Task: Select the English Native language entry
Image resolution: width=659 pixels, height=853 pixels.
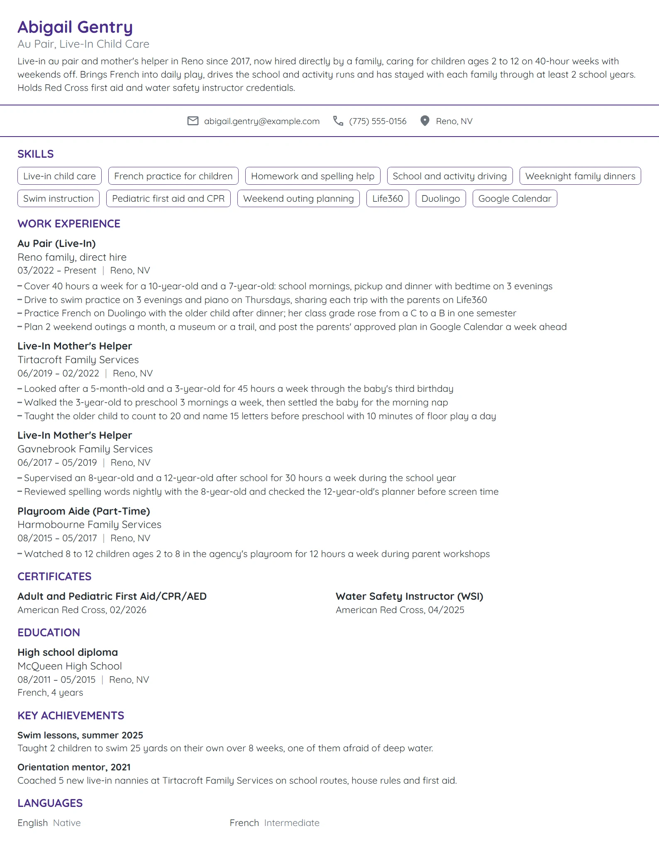Action: (x=49, y=823)
